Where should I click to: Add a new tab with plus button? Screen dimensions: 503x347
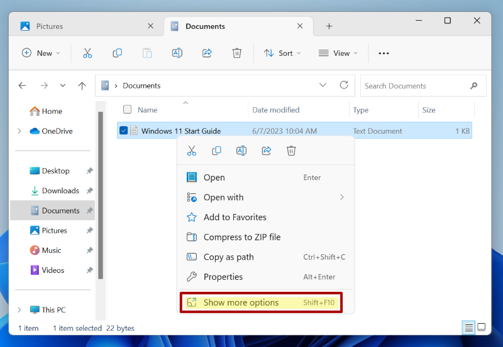(329, 26)
